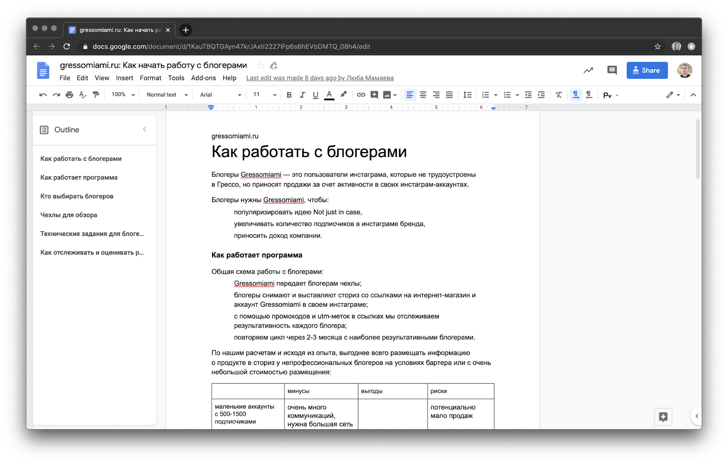Show the side panel arrow
The image size is (728, 464).
[x=697, y=416]
